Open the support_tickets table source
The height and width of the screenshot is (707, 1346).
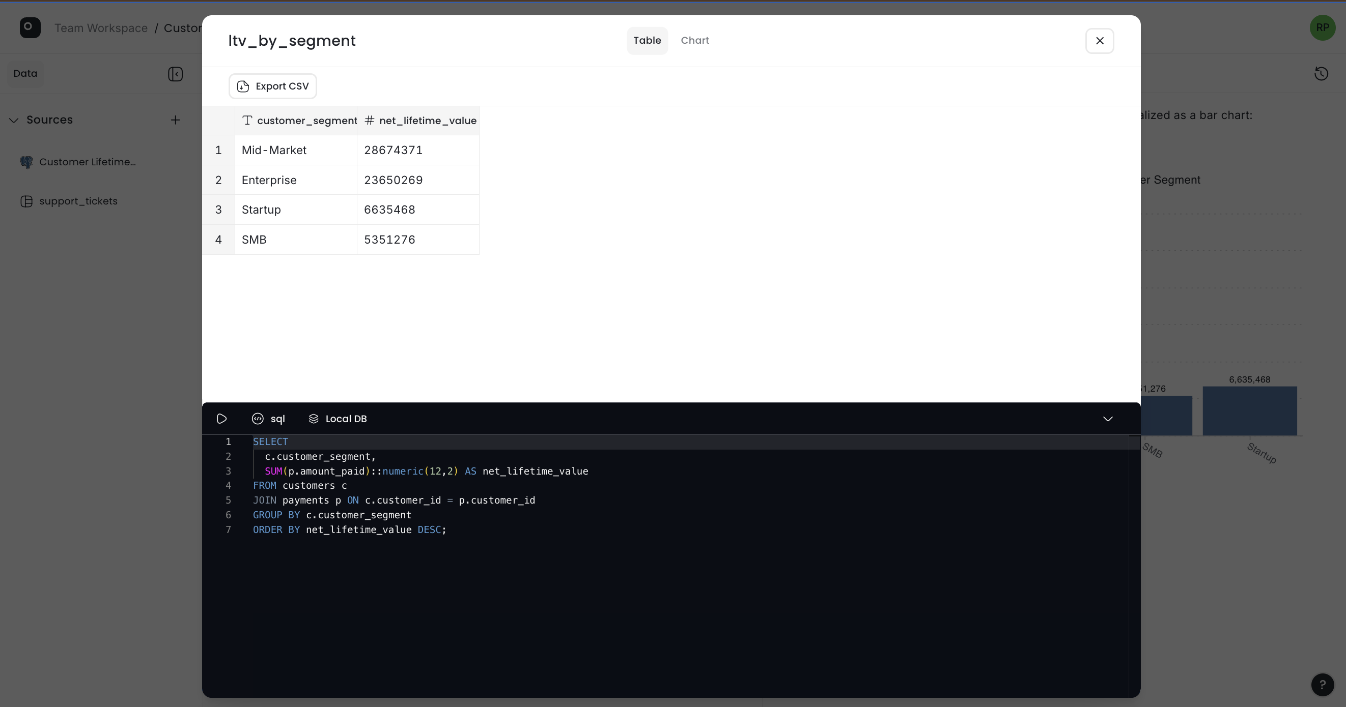tap(69, 201)
